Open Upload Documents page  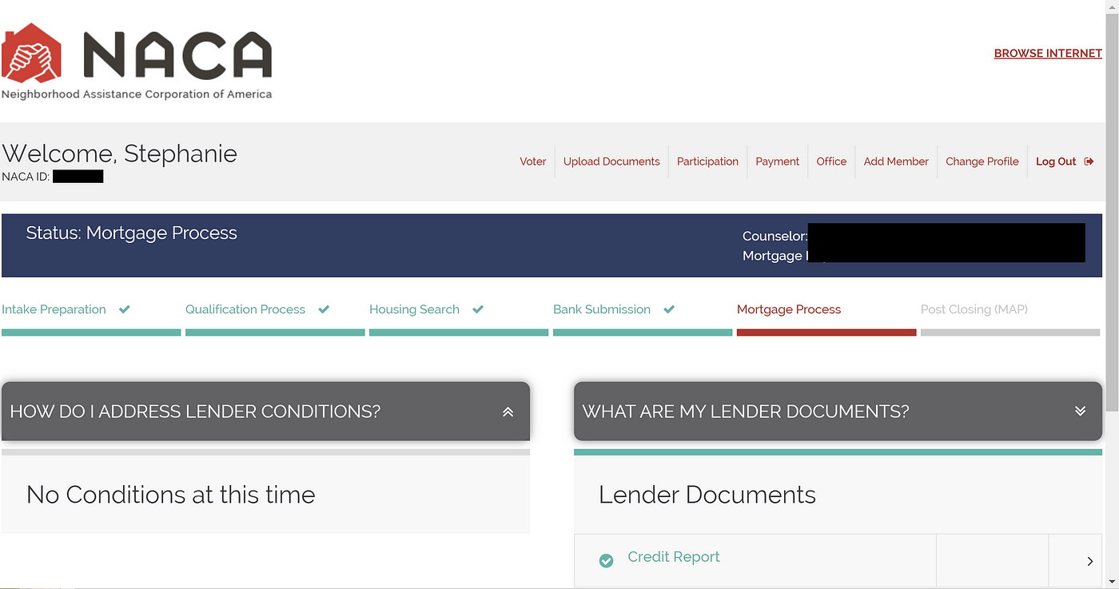click(x=611, y=161)
